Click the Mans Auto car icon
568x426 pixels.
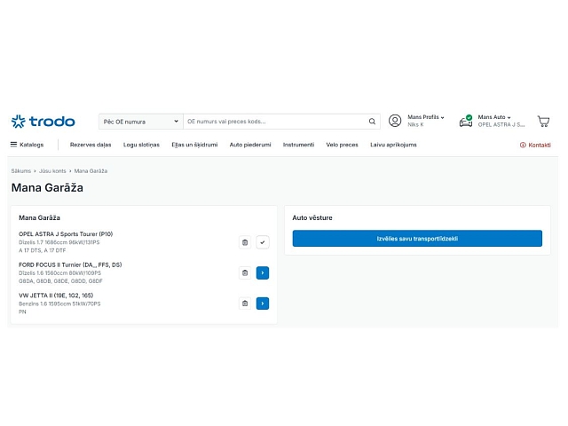(466, 121)
